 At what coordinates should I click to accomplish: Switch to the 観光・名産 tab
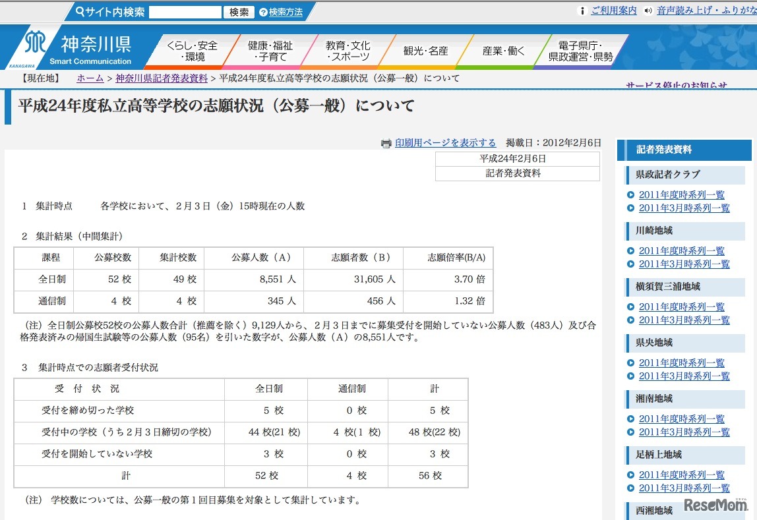pyautogui.click(x=425, y=51)
